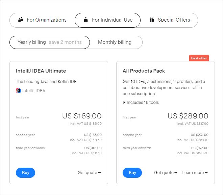Viewport: 223px width, 195px height.
Task: Click the gift icon in Special Offers
Action: click(152, 20)
